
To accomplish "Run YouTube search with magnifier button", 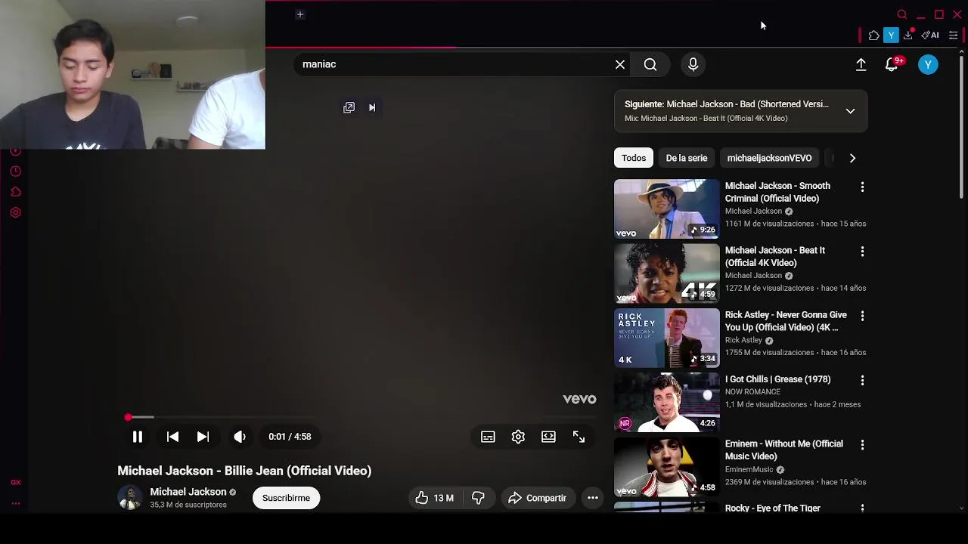I will (x=650, y=64).
